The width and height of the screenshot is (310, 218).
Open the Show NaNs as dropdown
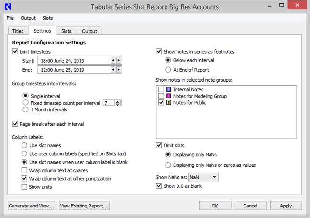pos(203,177)
